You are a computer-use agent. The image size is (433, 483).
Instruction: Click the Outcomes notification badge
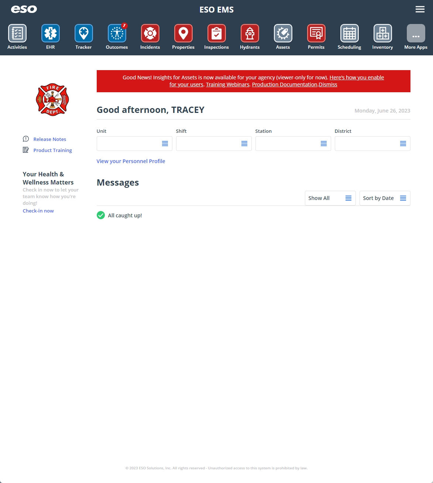[x=124, y=26]
